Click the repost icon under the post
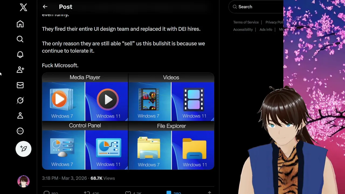The height and width of the screenshot is (194, 345). pos(87,193)
